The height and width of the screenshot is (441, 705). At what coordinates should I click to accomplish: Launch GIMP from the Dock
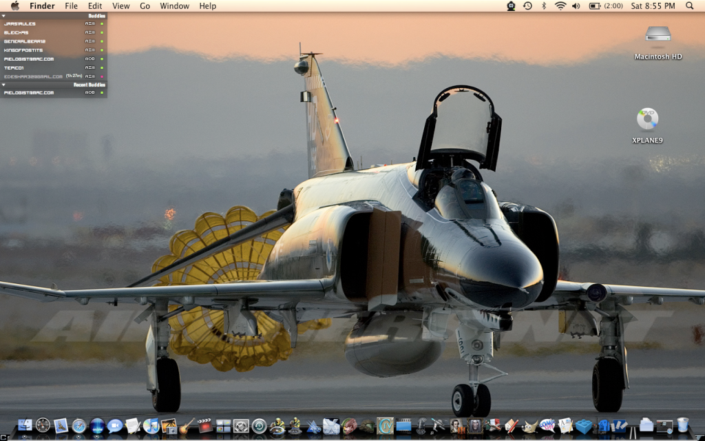(x=529, y=426)
